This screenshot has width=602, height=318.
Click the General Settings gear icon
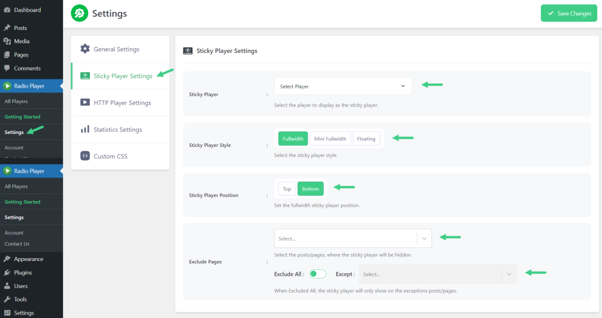[85, 49]
